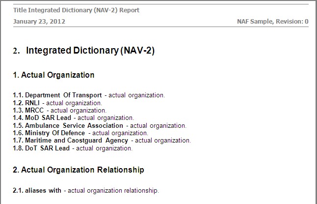Select the MoD SAR Lead entry
This screenshot has width=317, height=204.
coord(48,118)
